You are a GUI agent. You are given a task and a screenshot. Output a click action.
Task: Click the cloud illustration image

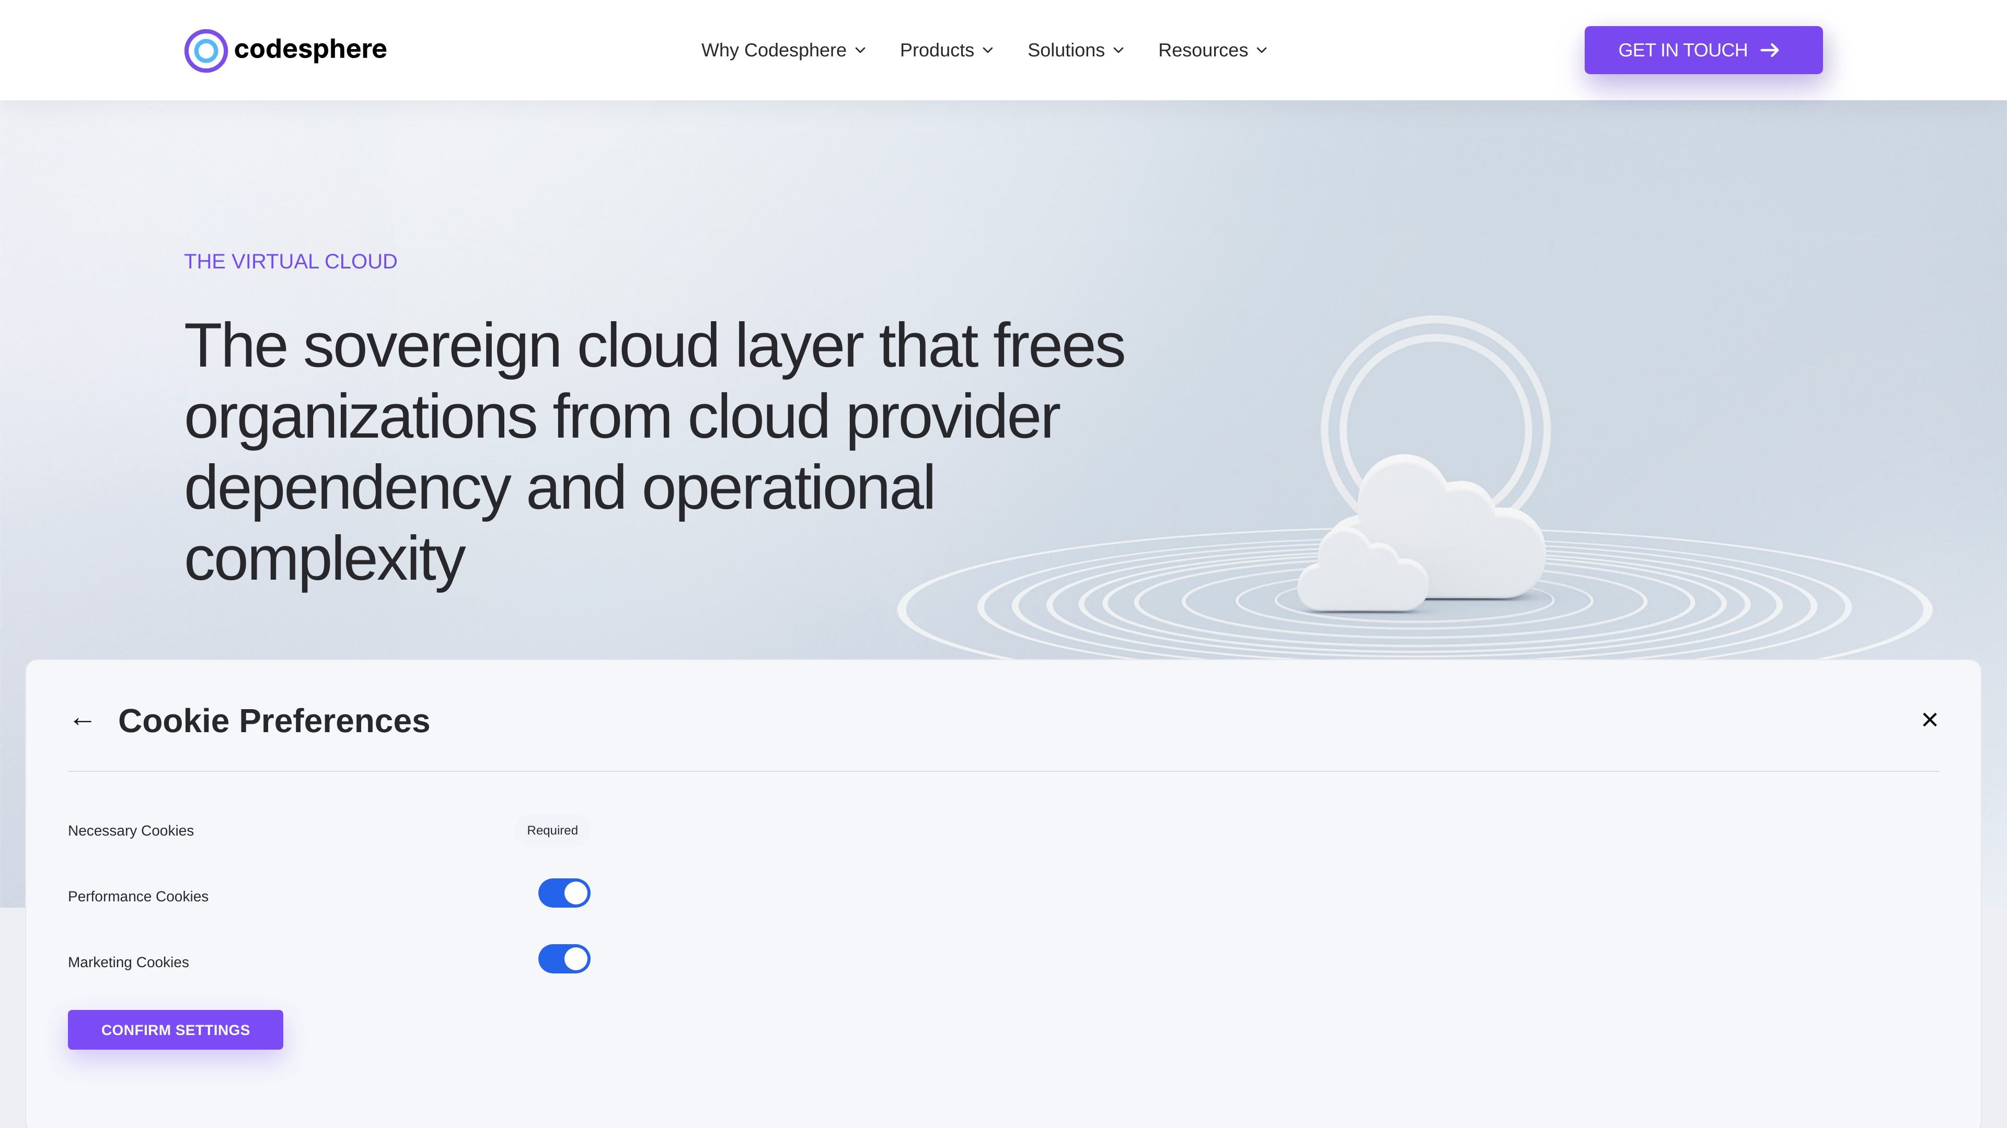pyautogui.click(x=1414, y=487)
